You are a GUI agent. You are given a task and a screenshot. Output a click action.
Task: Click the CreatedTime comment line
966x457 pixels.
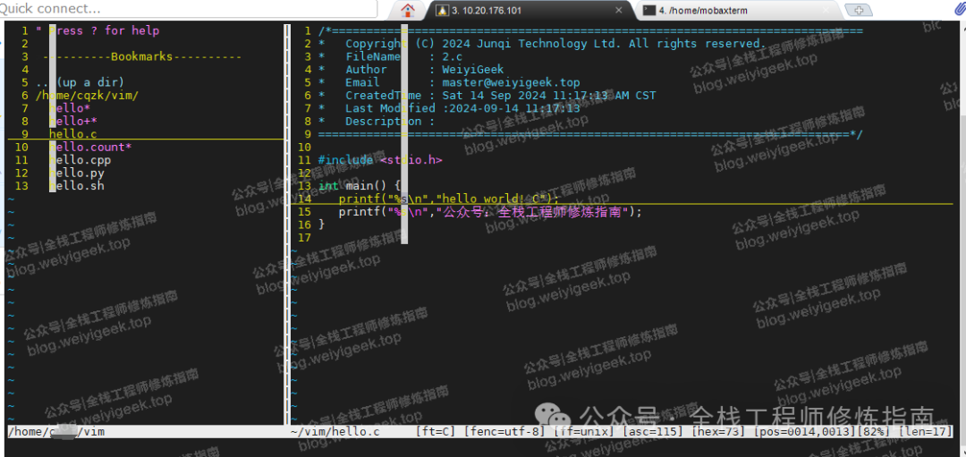(487, 96)
